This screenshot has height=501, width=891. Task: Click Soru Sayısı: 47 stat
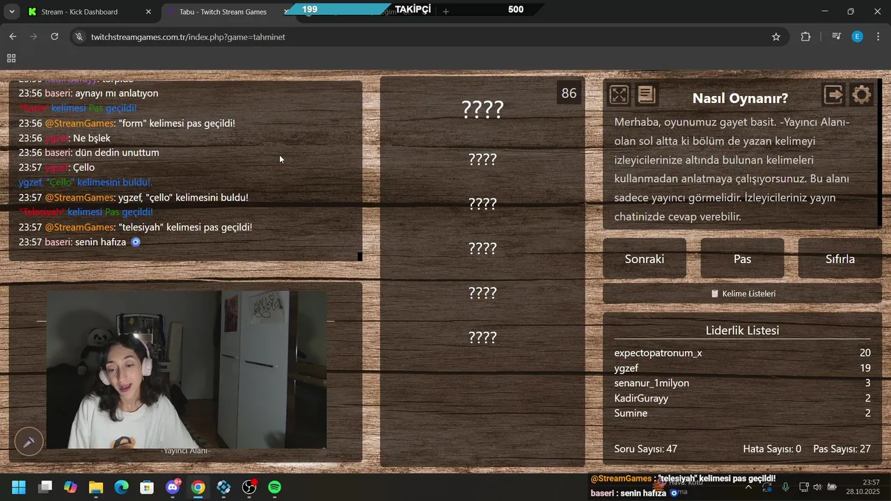pyautogui.click(x=646, y=449)
